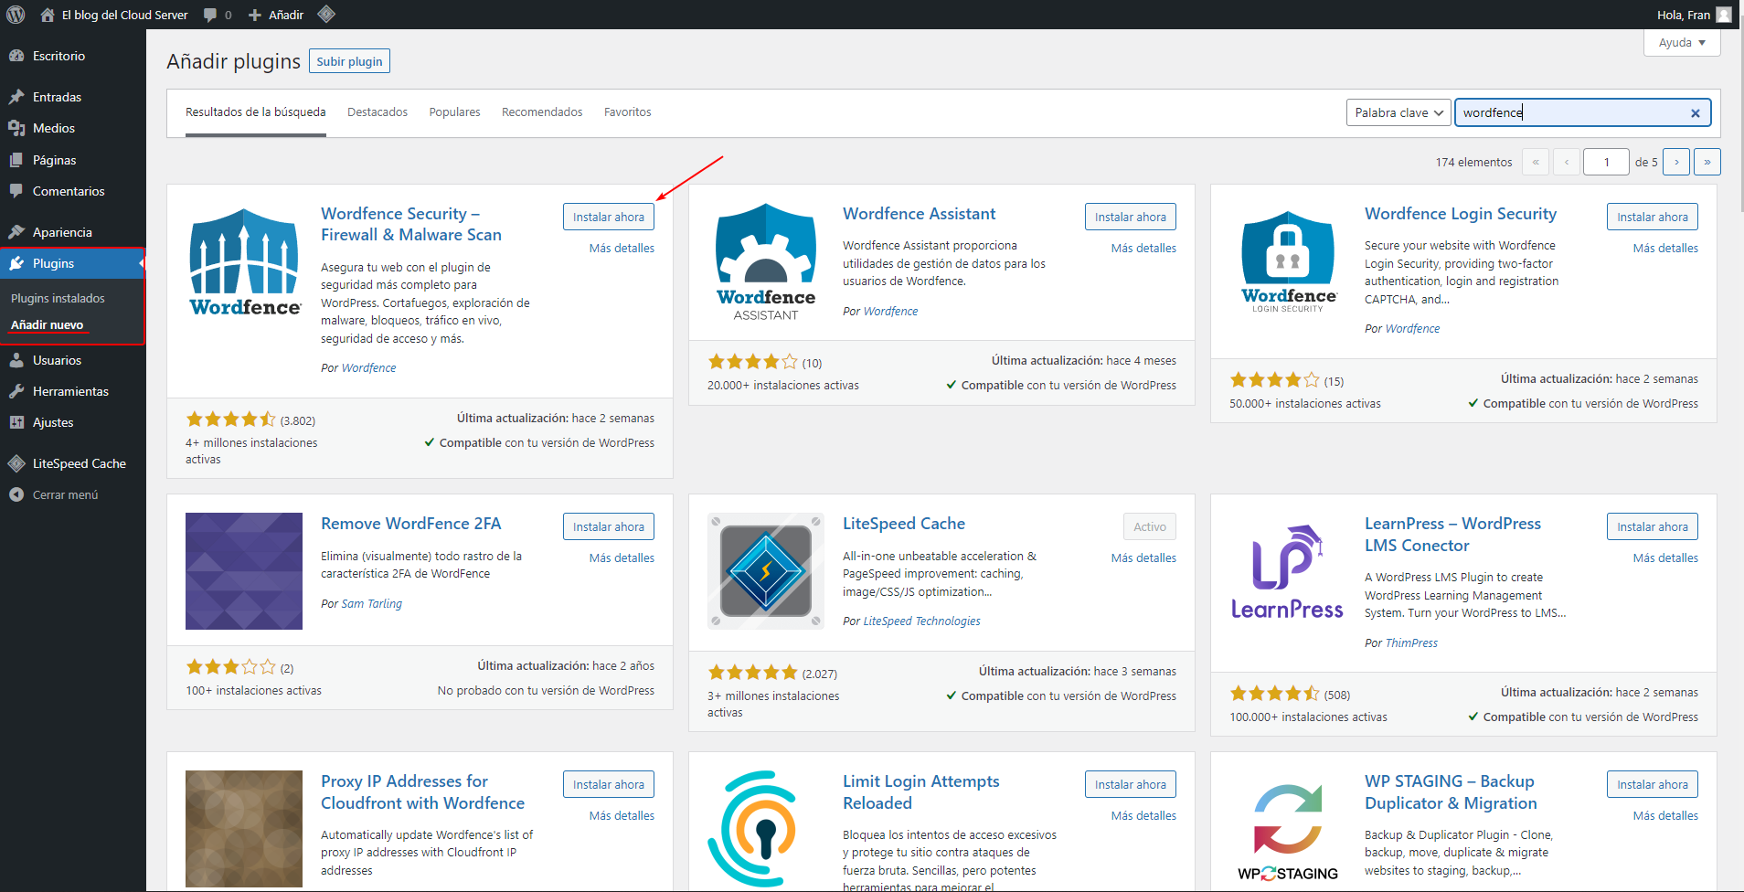Select Añadir nuevo in the Plugins submenu
Viewport: 1744px width, 892px height.
(x=47, y=324)
